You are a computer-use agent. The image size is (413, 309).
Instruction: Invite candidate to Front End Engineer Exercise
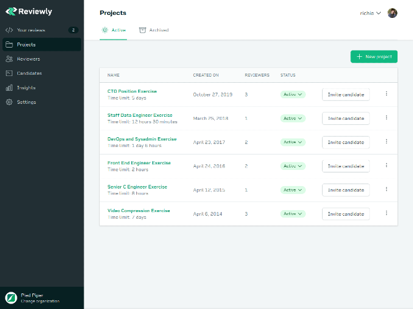pos(346,166)
